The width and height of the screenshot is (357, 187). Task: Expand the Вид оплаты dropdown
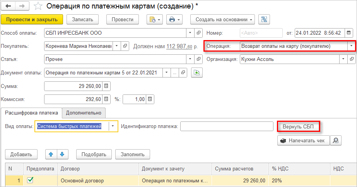113,126
